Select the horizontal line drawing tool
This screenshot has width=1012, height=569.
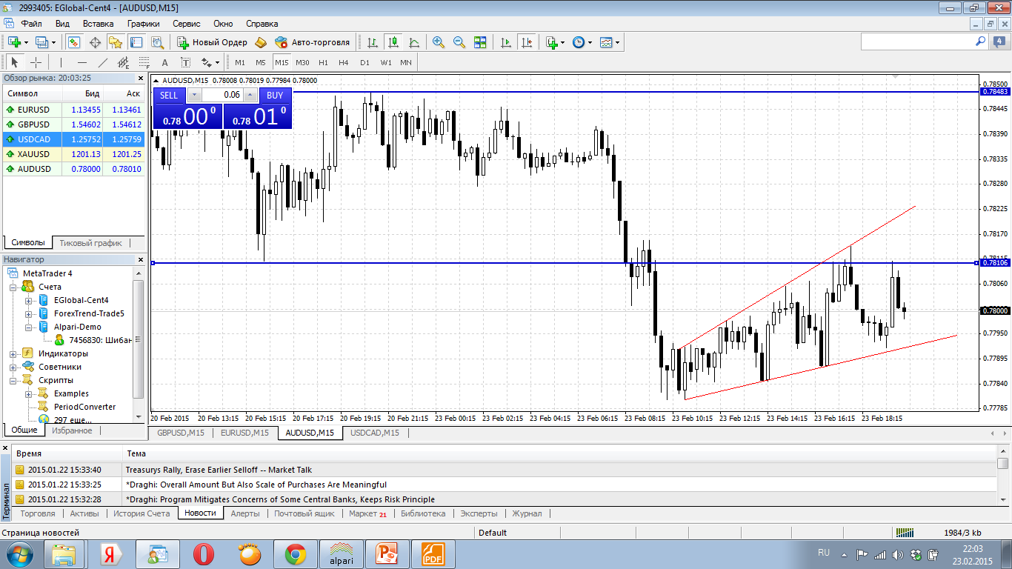82,62
